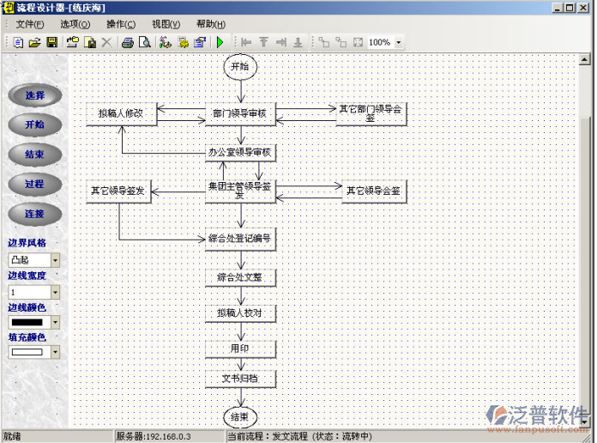Screen dimensions: 597x443
Task: Select the 集团主管领导签发 node
Action: (x=240, y=191)
